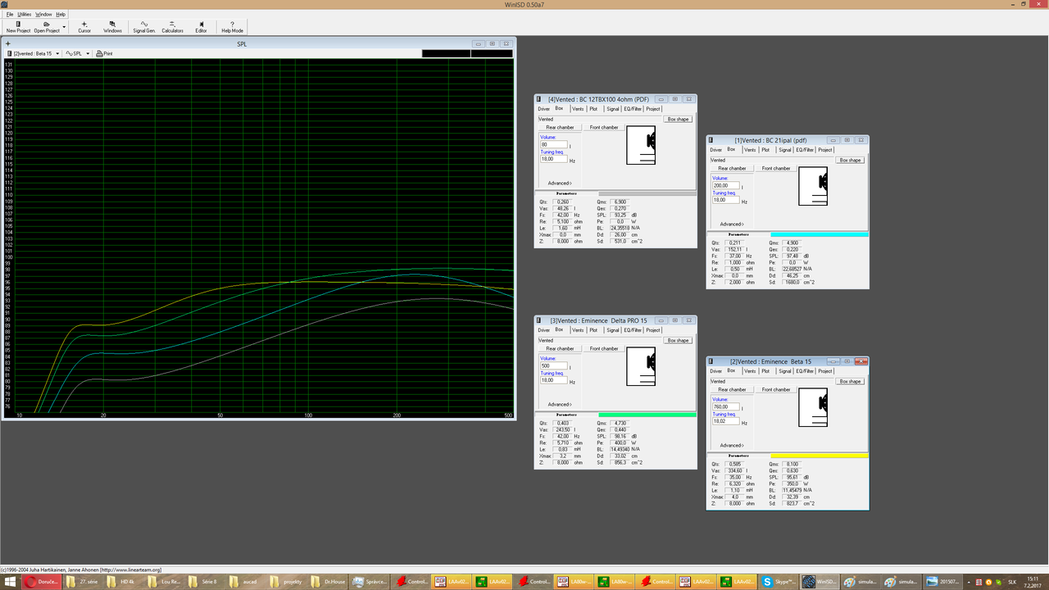Open the SPL graph type dropdown
Viewport: 1049px width, 590px height.
(x=78, y=53)
